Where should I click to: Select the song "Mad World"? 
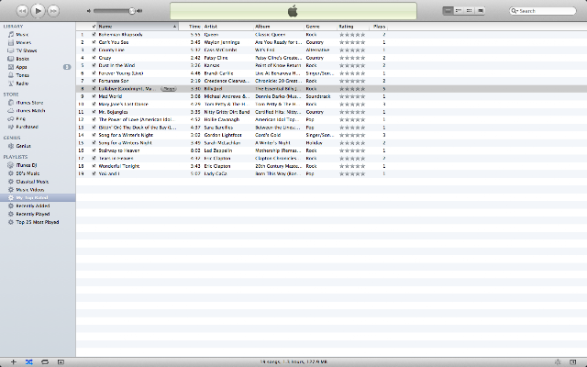tap(110, 96)
